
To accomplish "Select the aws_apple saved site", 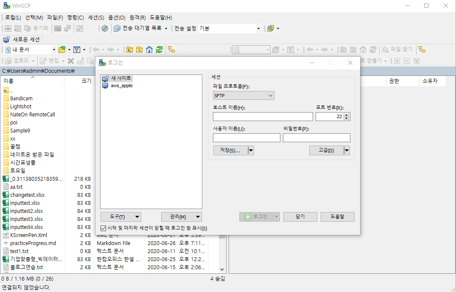I will [117, 85].
